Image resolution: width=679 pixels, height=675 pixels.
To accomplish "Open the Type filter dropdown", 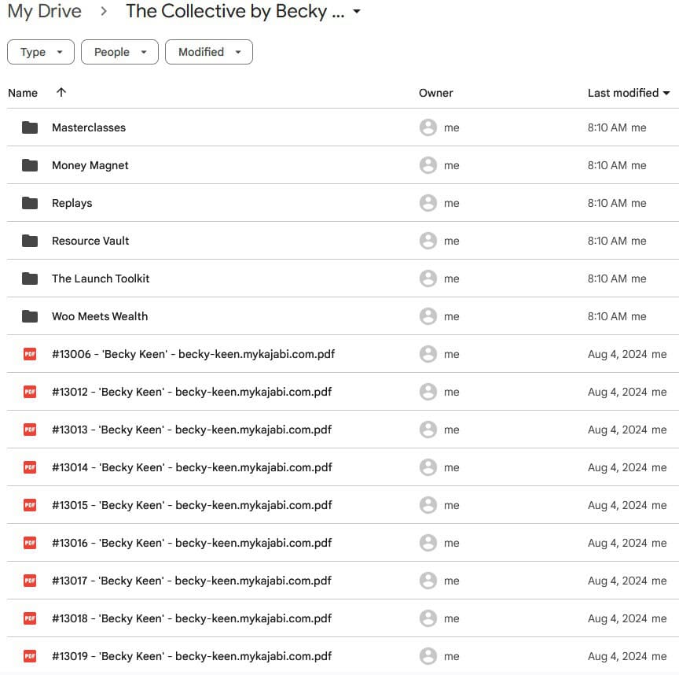I will click(41, 52).
